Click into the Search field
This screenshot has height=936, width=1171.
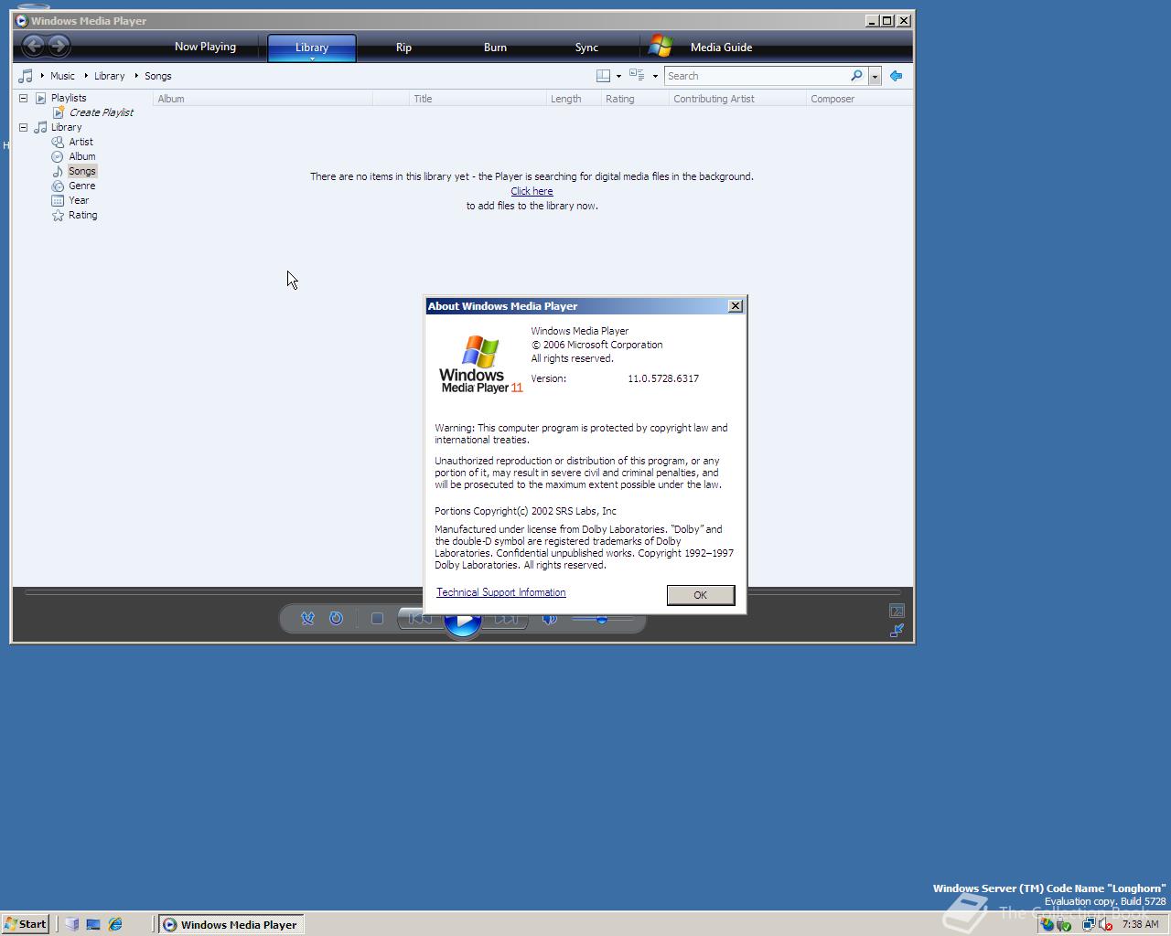756,76
